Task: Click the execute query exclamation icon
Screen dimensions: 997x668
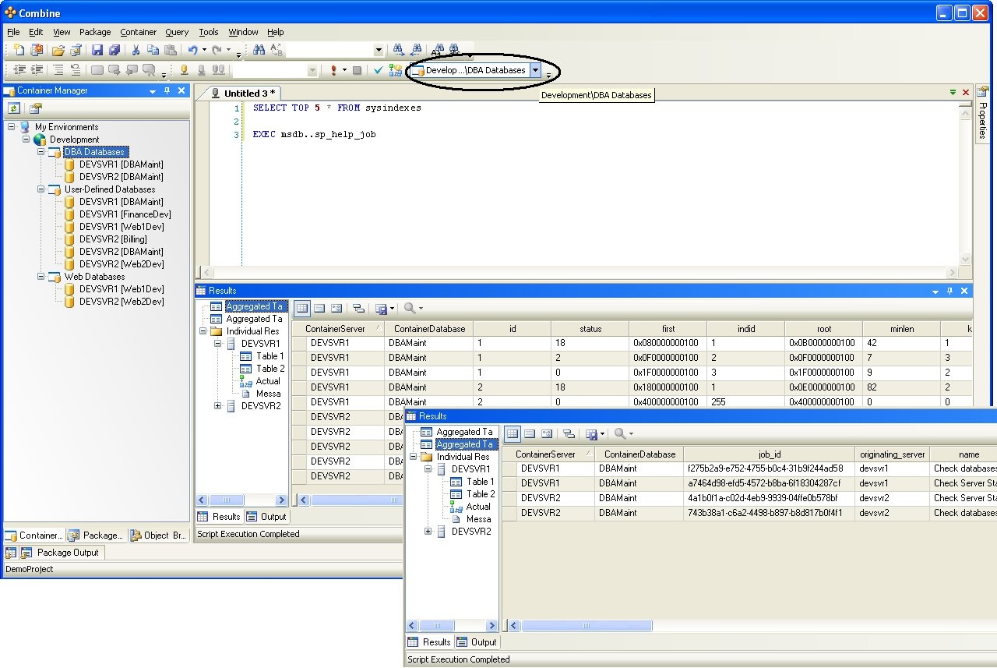Action: [333, 70]
